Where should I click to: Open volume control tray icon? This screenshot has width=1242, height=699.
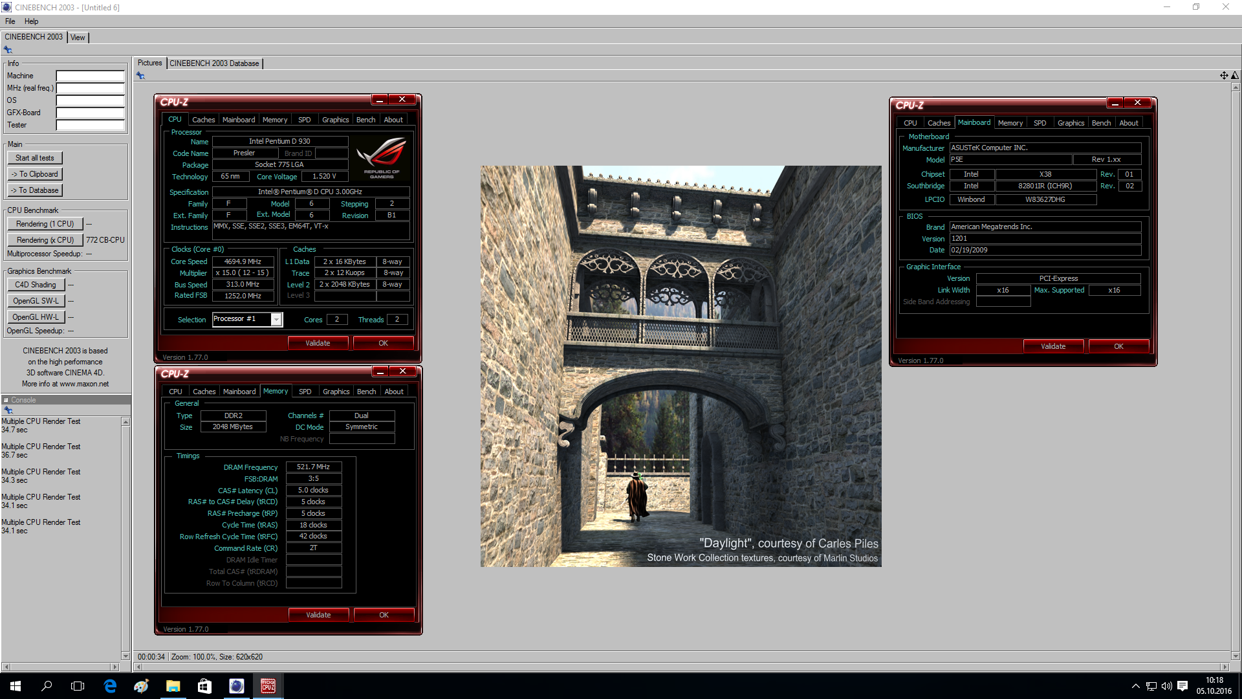1167,686
